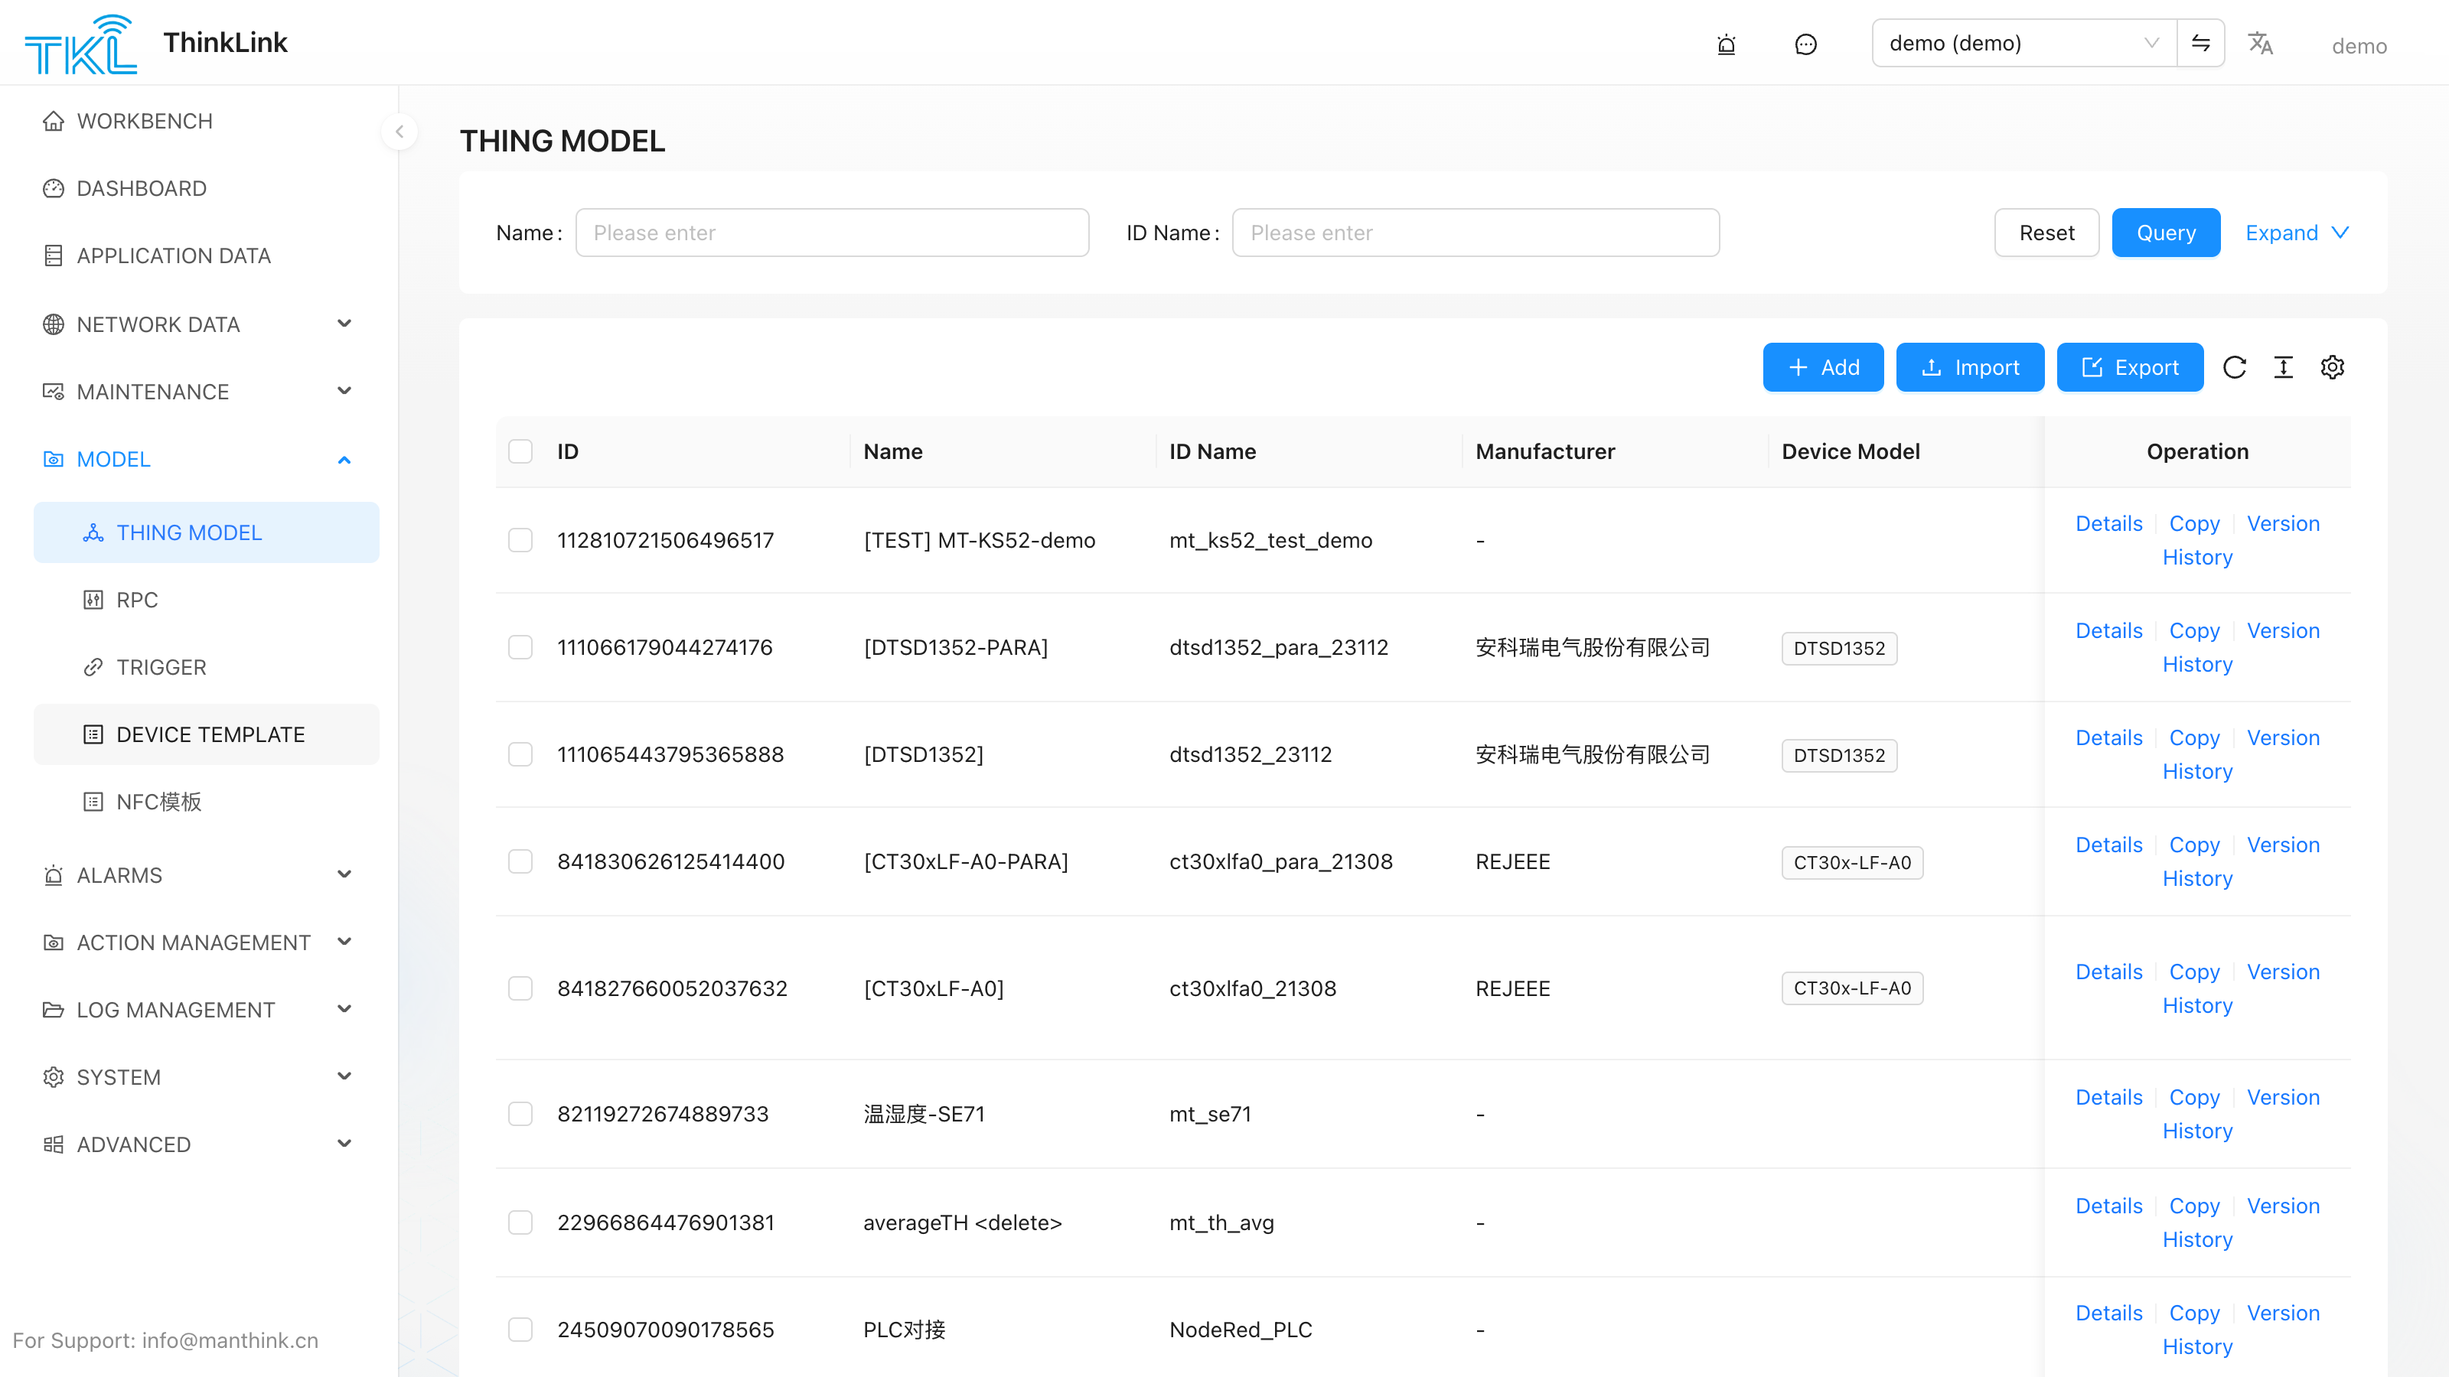Open table column settings gear
2449x1377 pixels.
coord(2333,367)
